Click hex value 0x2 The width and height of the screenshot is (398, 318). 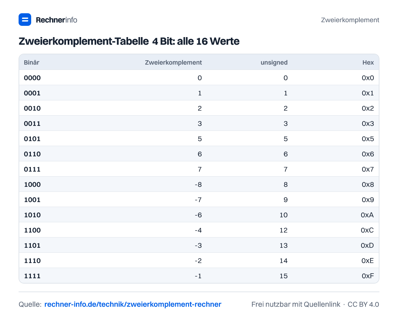click(368, 108)
